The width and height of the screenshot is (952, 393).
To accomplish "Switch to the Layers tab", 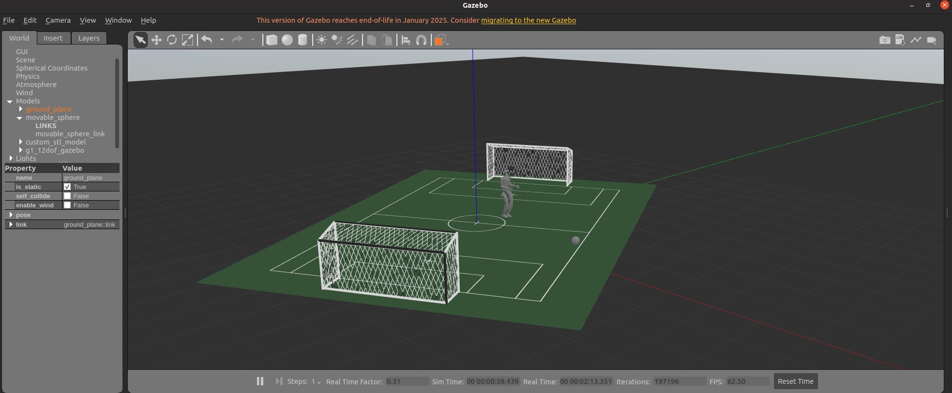I will point(89,38).
